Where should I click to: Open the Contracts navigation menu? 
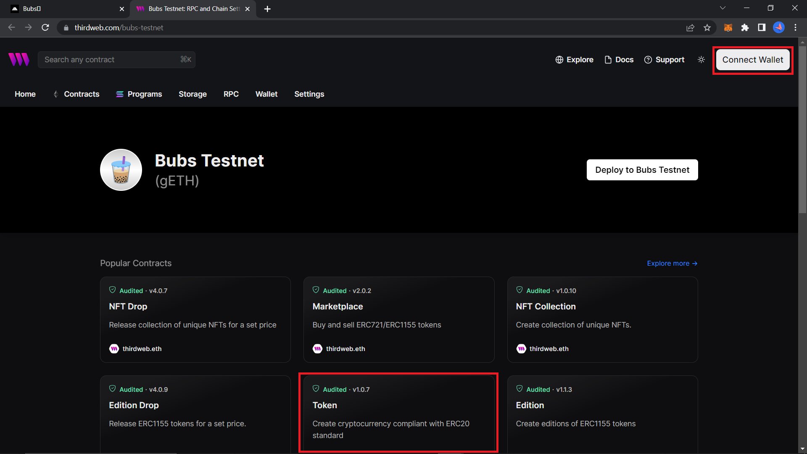81,94
